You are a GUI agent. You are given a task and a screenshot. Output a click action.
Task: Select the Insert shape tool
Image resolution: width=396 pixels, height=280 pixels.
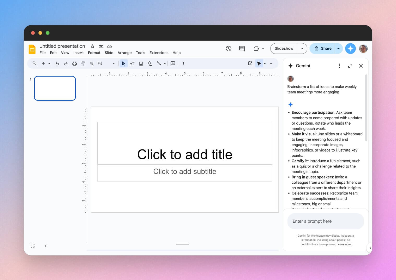tap(150, 63)
